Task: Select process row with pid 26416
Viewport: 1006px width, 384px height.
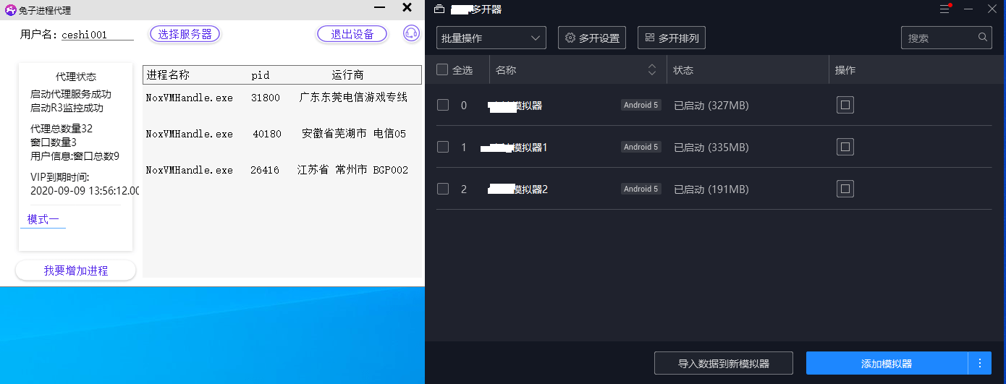Action: point(282,170)
